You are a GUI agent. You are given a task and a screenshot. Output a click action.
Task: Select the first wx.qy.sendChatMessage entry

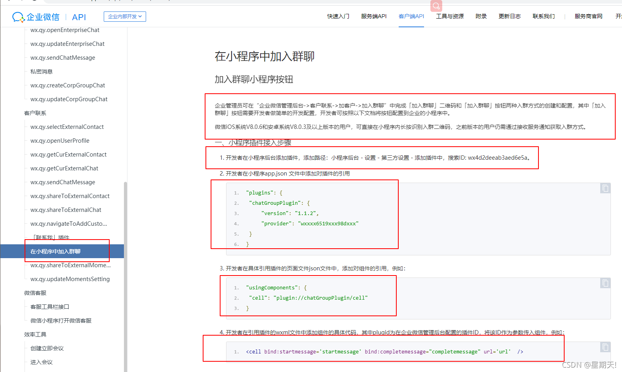click(63, 58)
